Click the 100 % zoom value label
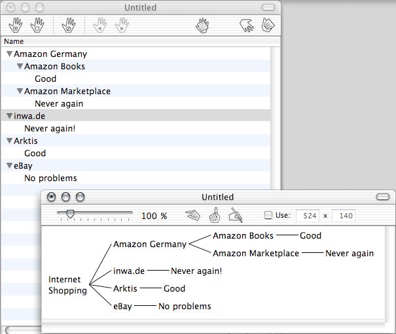This screenshot has width=396, height=334. pos(154,216)
